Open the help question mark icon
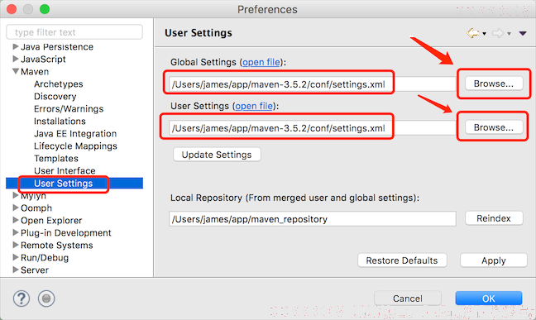 pyautogui.click(x=22, y=299)
